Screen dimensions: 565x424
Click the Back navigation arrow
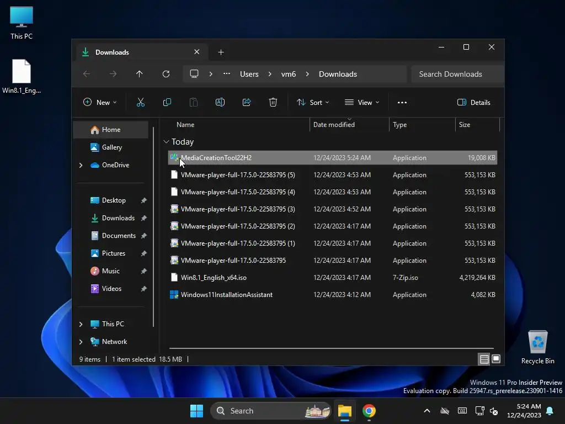tap(87, 74)
